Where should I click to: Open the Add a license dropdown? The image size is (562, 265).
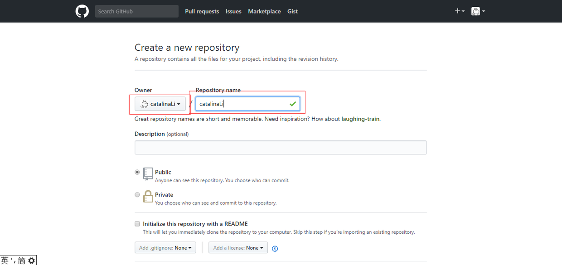click(x=238, y=248)
